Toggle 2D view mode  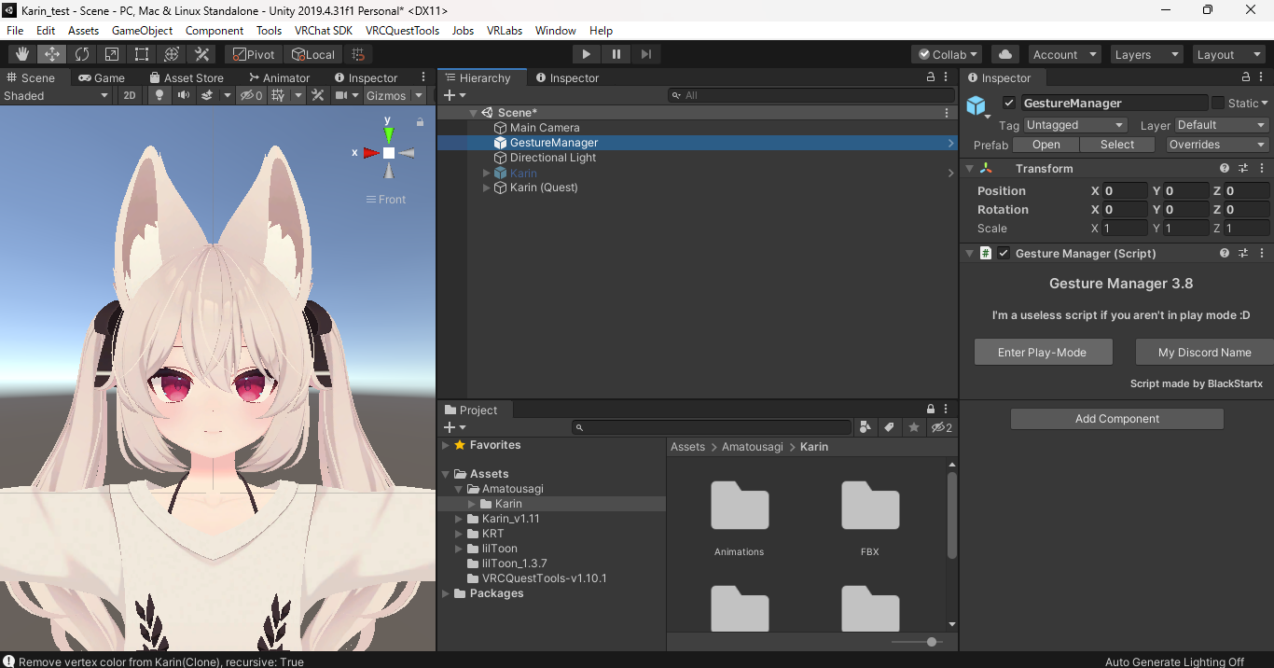[130, 95]
